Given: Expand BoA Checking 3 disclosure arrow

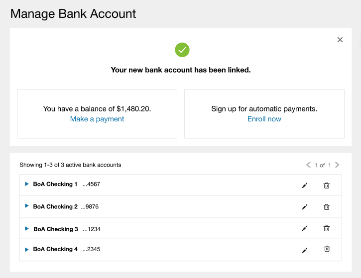Looking at the screenshot, I should click(x=27, y=229).
